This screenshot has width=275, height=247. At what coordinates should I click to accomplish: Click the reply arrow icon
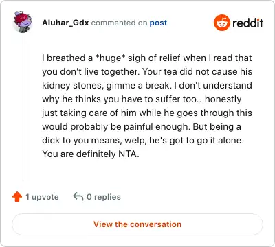(78, 196)
